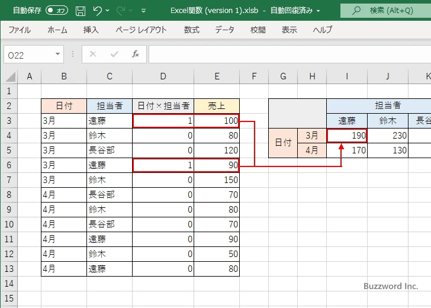Open the データ ribbon tab
Screen dimensions: 431x308
tap(224, 30)
